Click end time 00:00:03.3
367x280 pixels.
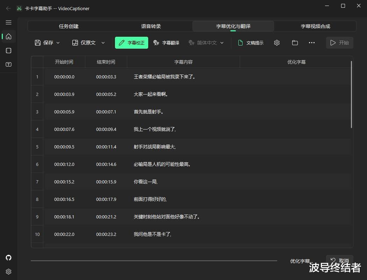point(106,77)
